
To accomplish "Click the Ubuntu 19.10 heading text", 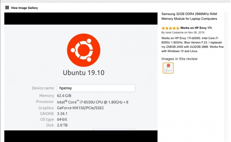I will pyautogui.click(x=84, y=73).
